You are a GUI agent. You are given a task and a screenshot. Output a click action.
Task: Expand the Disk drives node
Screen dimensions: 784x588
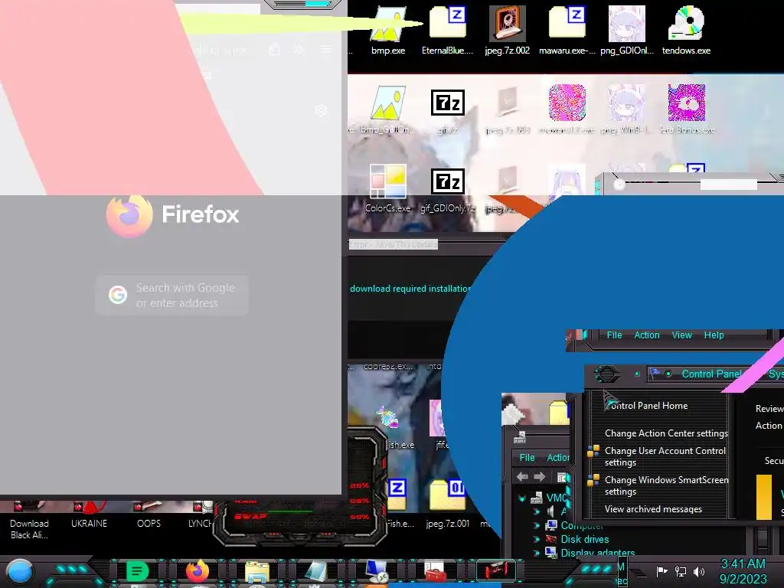tap(537, 540)
